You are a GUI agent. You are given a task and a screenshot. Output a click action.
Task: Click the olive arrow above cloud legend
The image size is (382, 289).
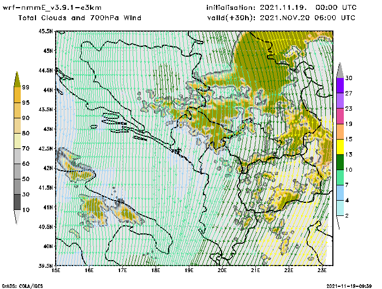(x=17, y=79)
